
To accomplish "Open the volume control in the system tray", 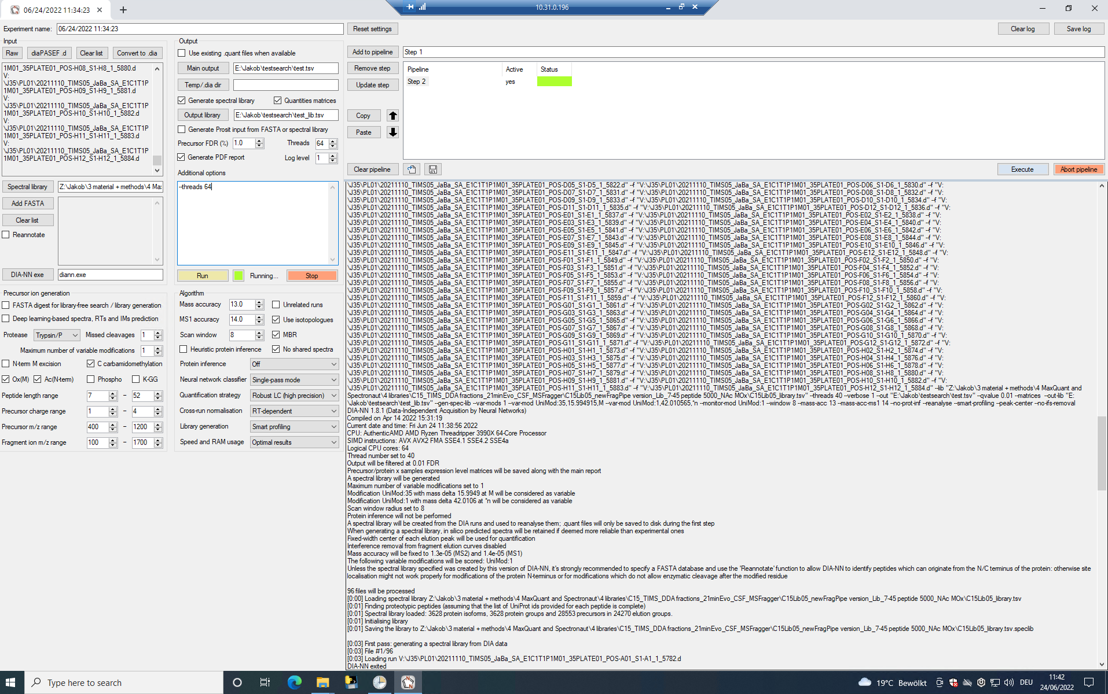I will tap(1008, 683).
